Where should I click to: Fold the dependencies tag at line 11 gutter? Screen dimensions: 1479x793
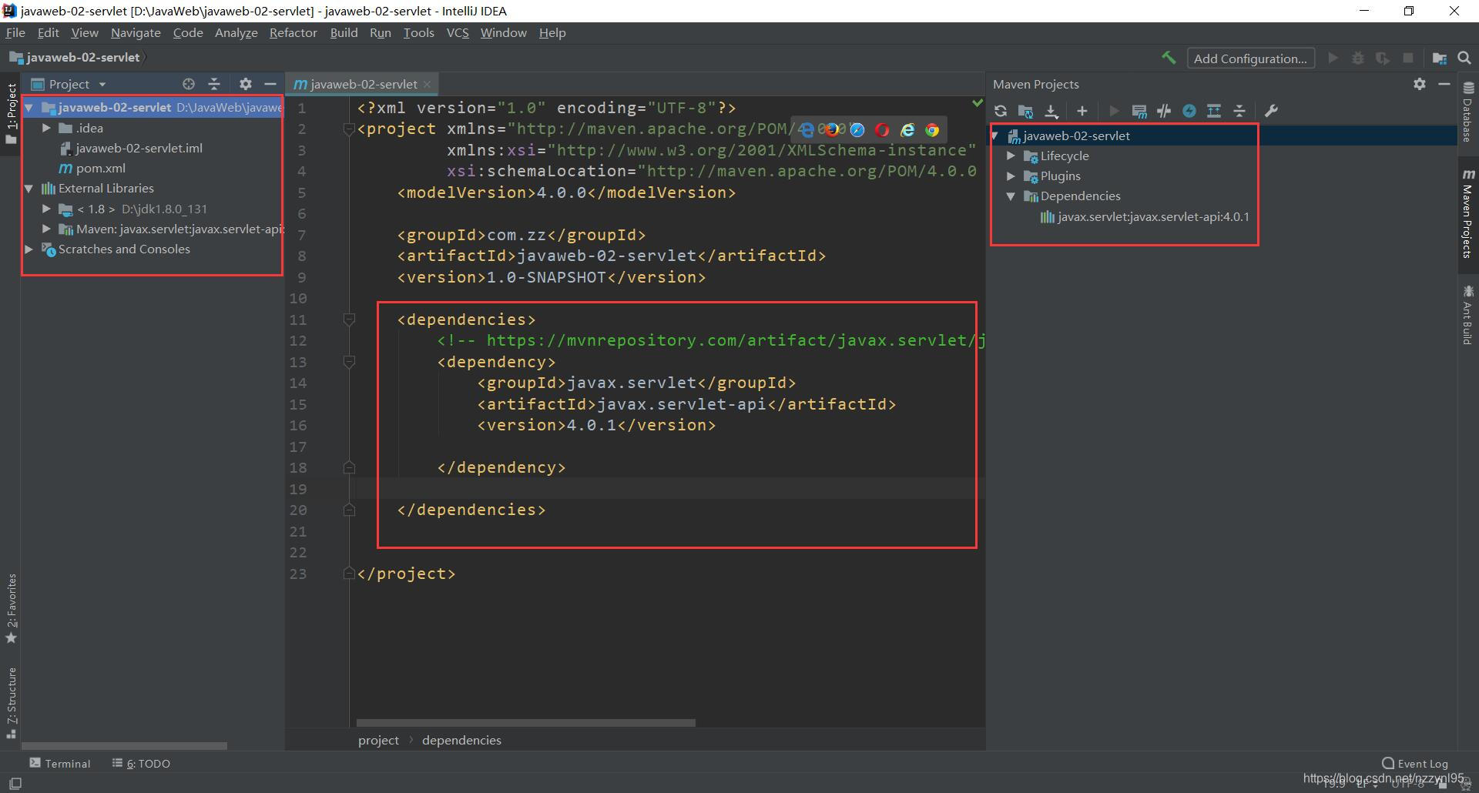(349, 320)
